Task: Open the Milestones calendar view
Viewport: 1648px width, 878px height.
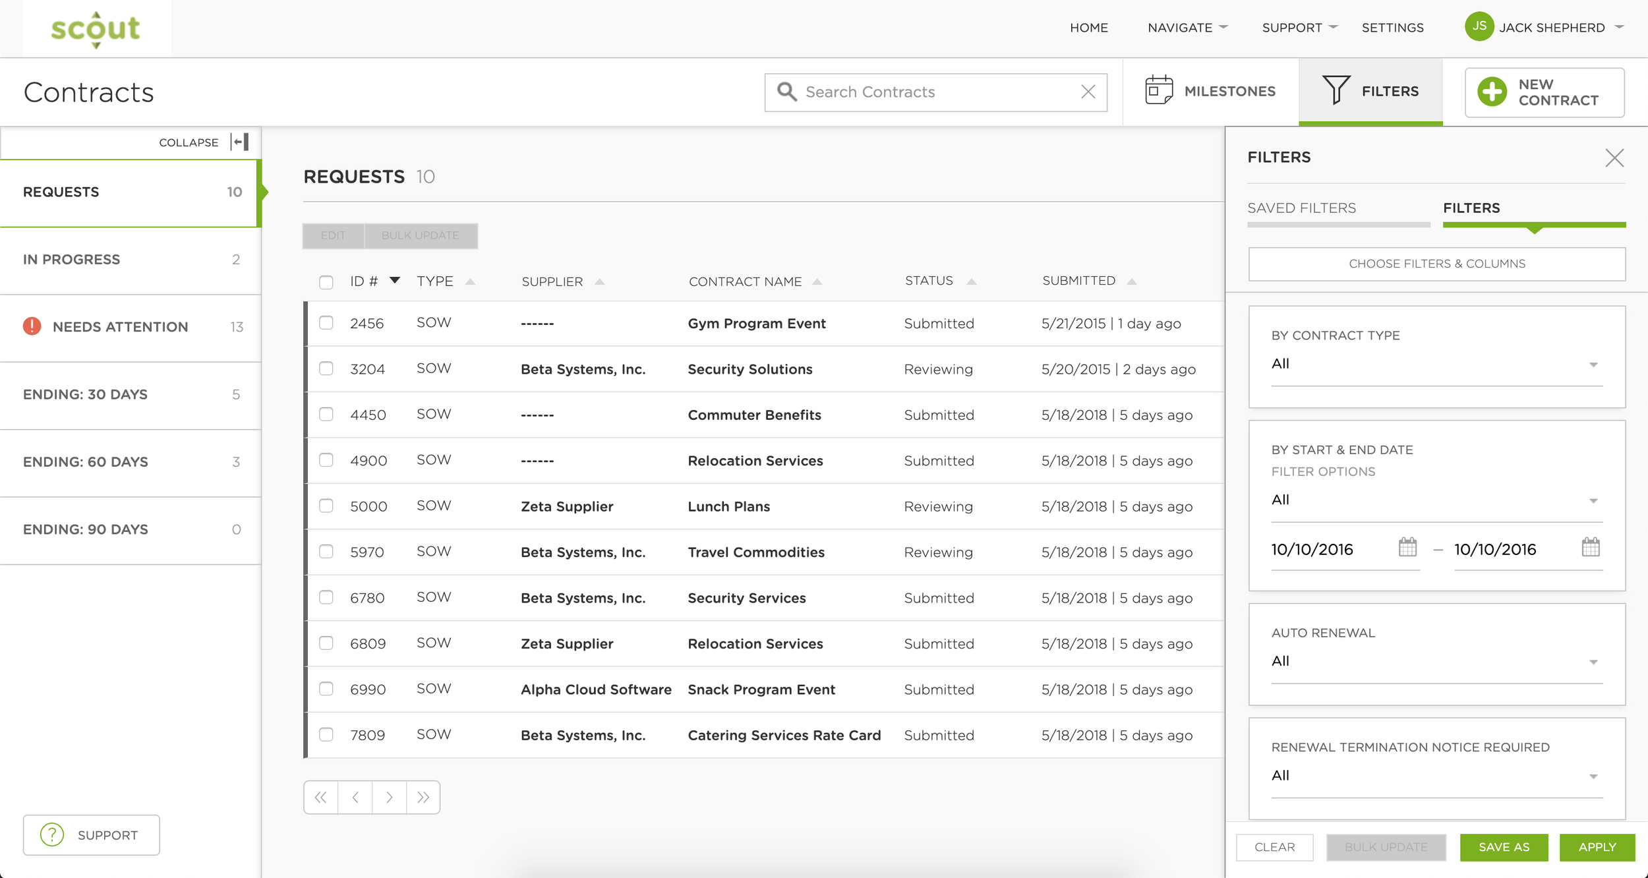Action: pos(1158,90)
